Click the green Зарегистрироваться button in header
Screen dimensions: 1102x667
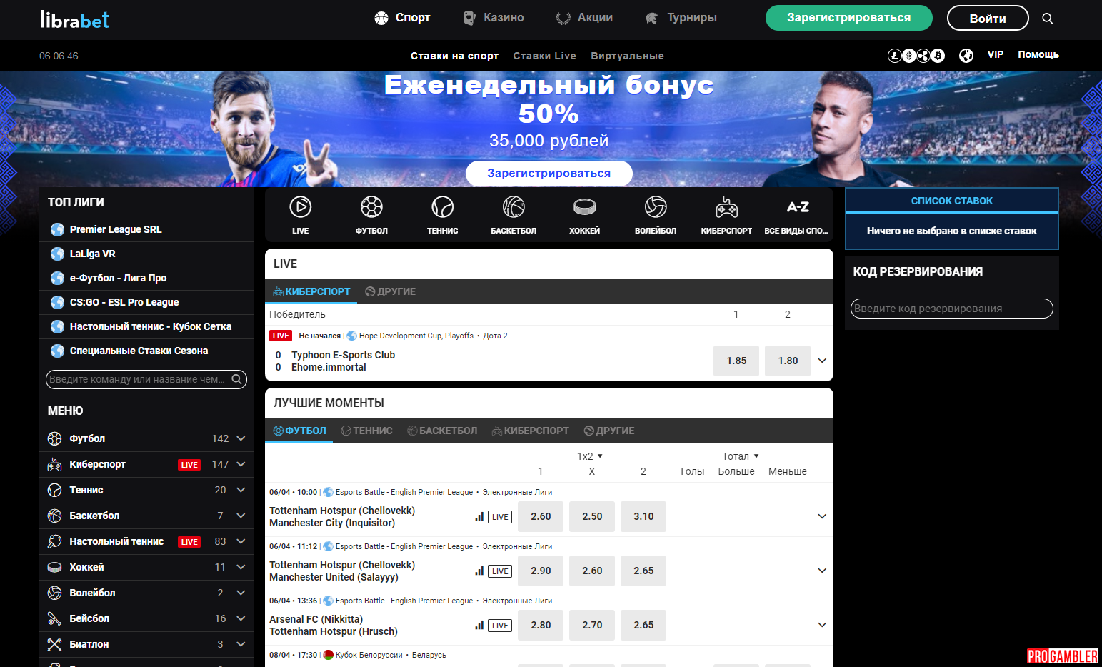click(x=848, y=18)
